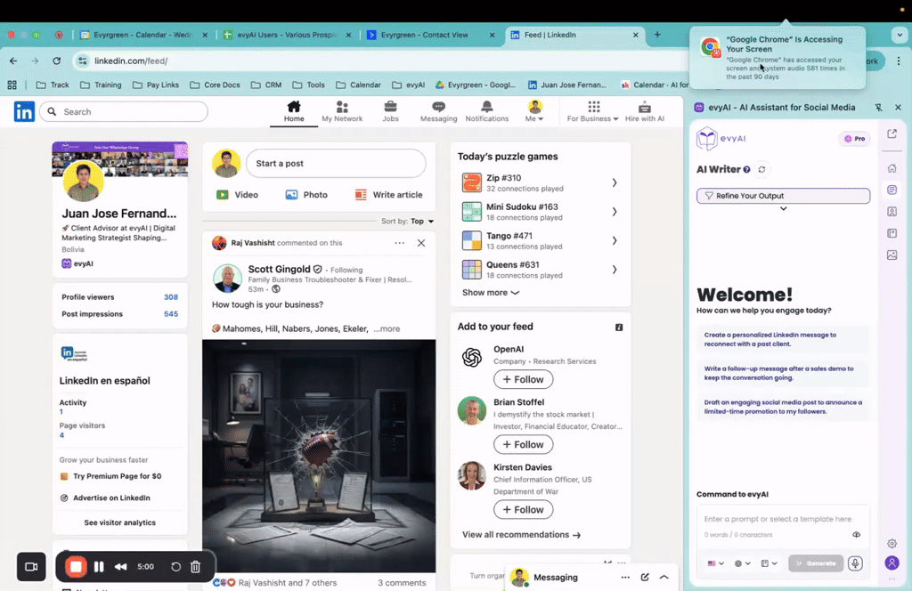This screenshot has width=912, height=591.
Task: Stop the screen recording
Action: point(76,567)
